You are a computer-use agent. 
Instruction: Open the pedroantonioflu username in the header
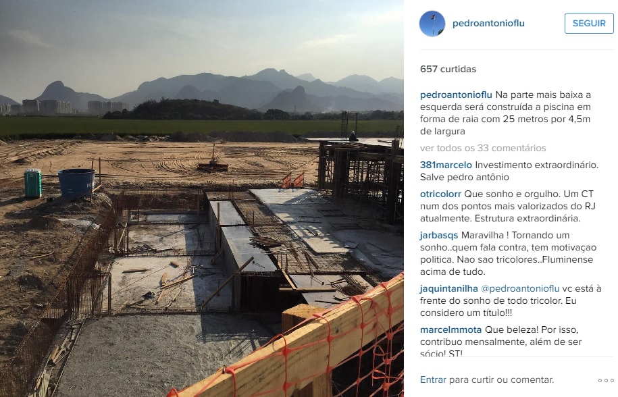click(488, 23)
